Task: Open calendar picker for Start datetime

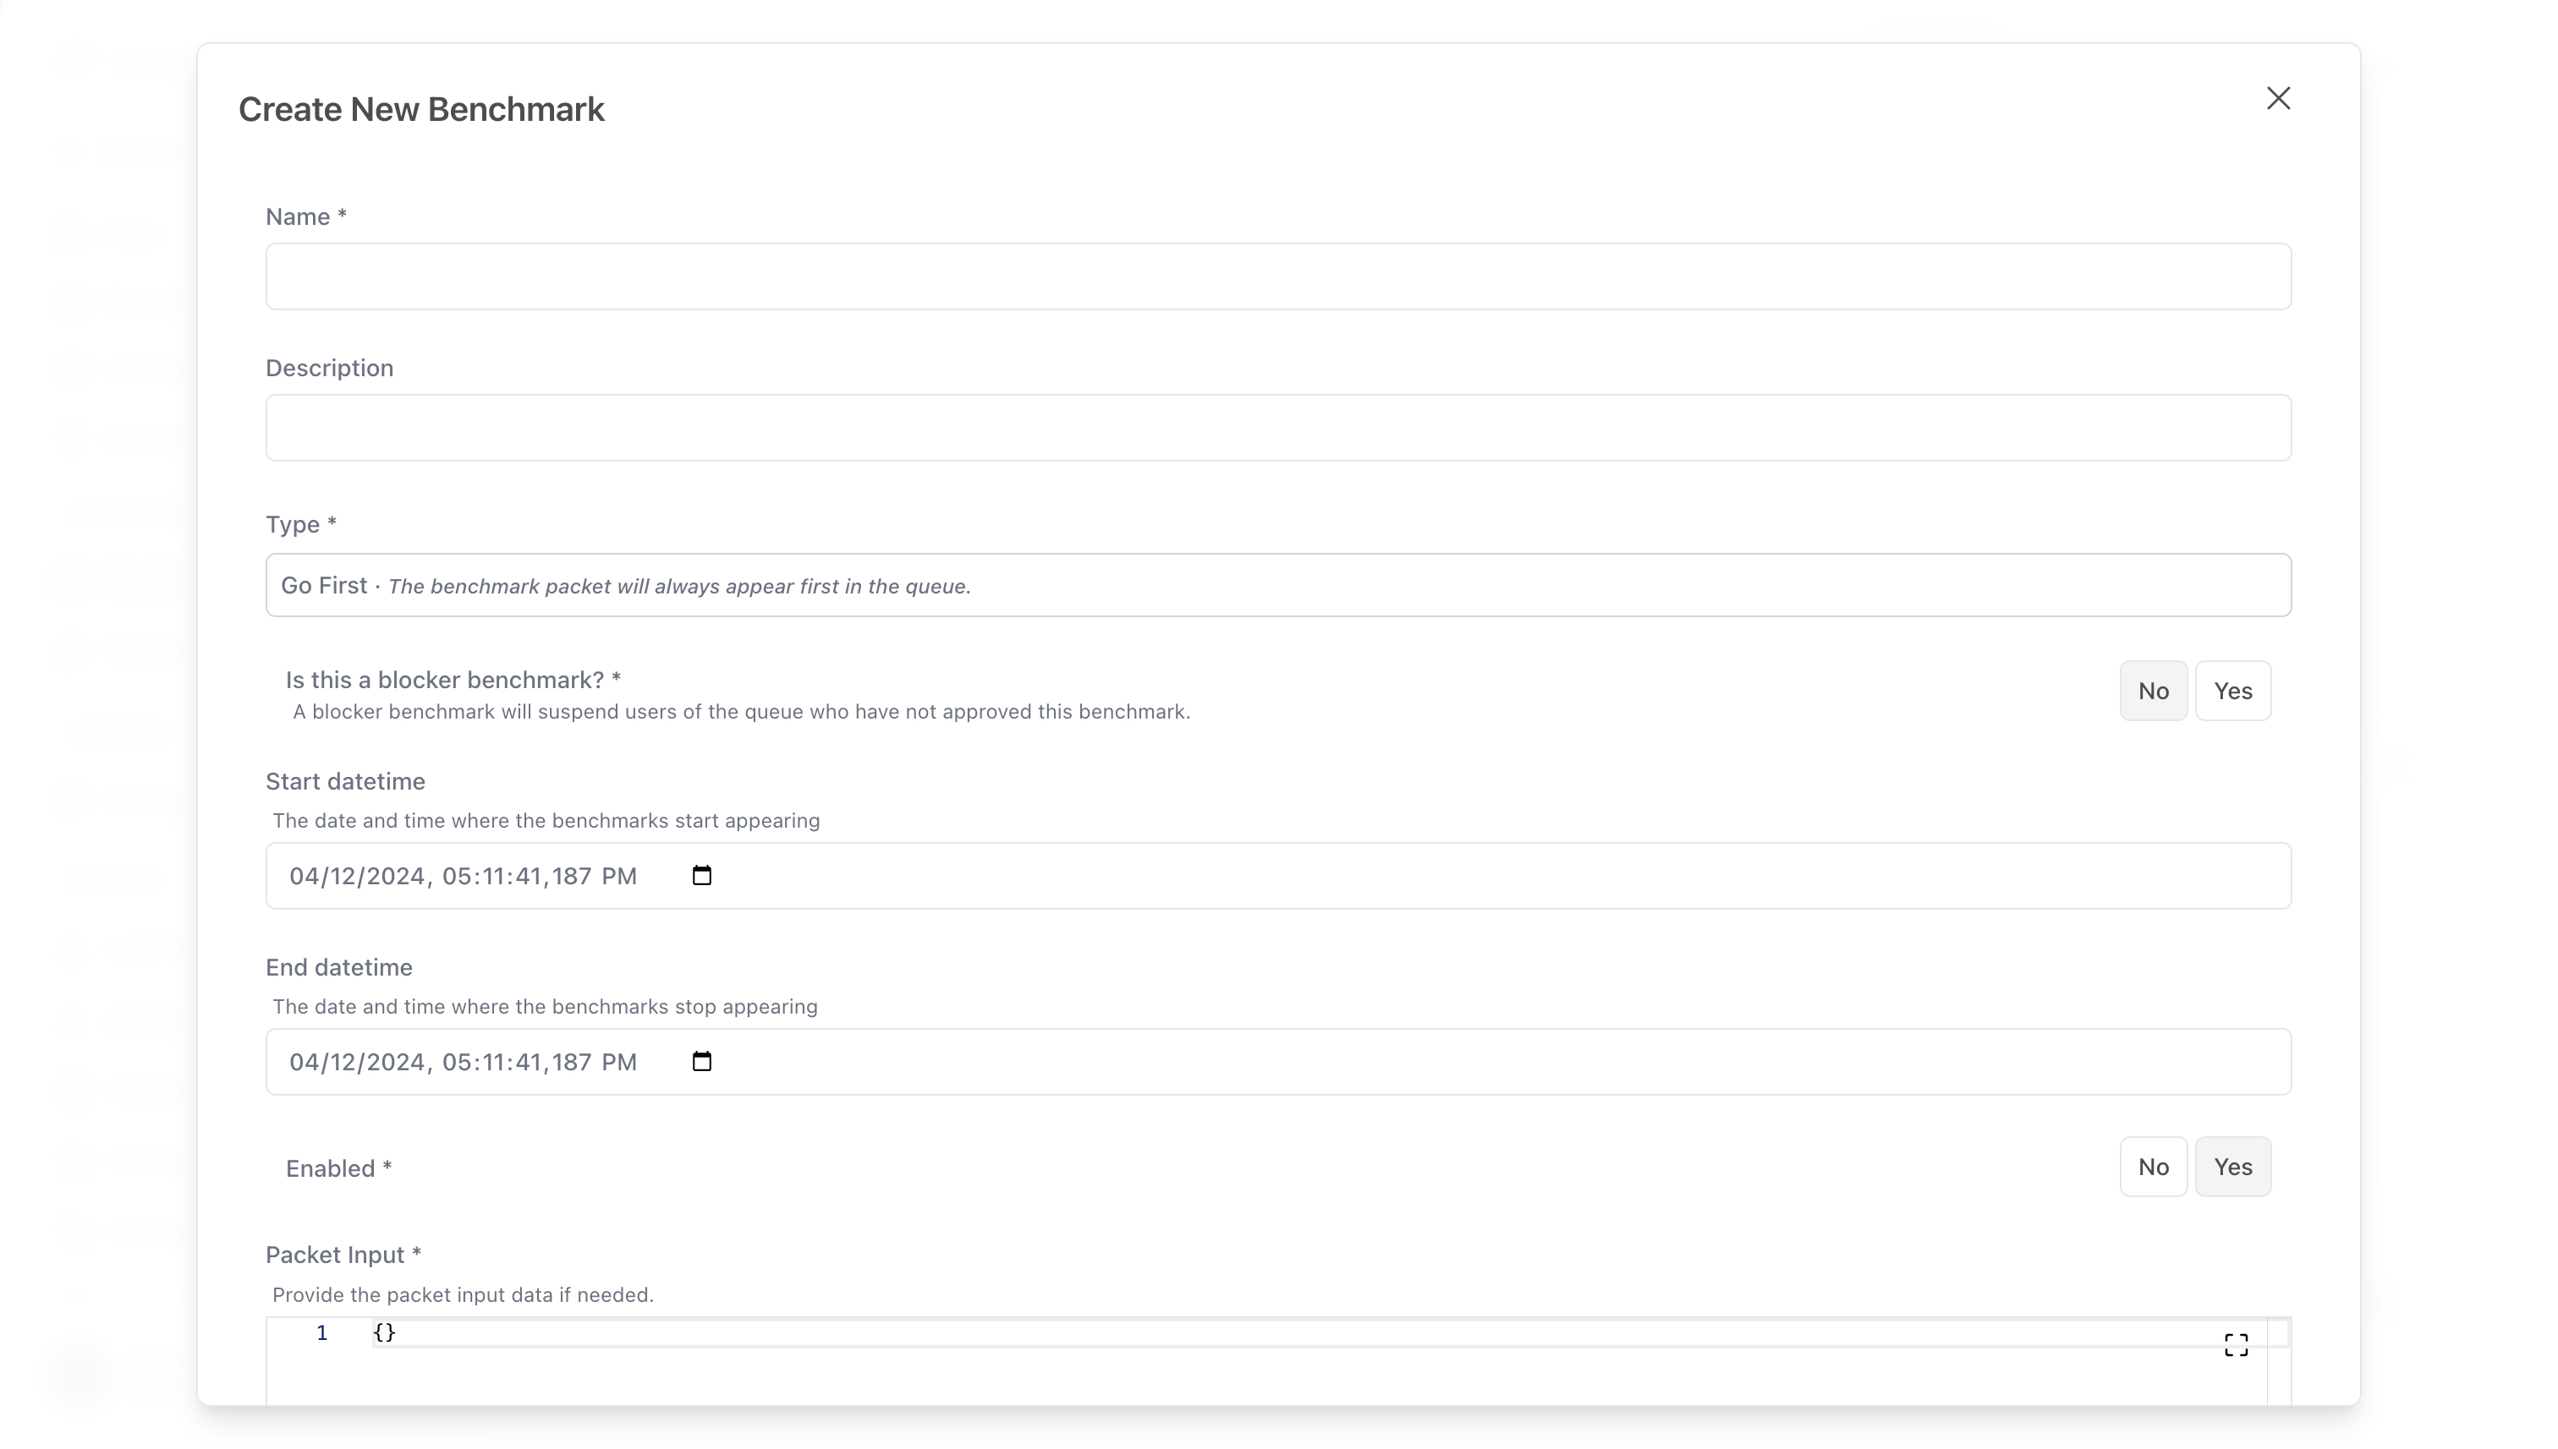Action: [702, 876]
